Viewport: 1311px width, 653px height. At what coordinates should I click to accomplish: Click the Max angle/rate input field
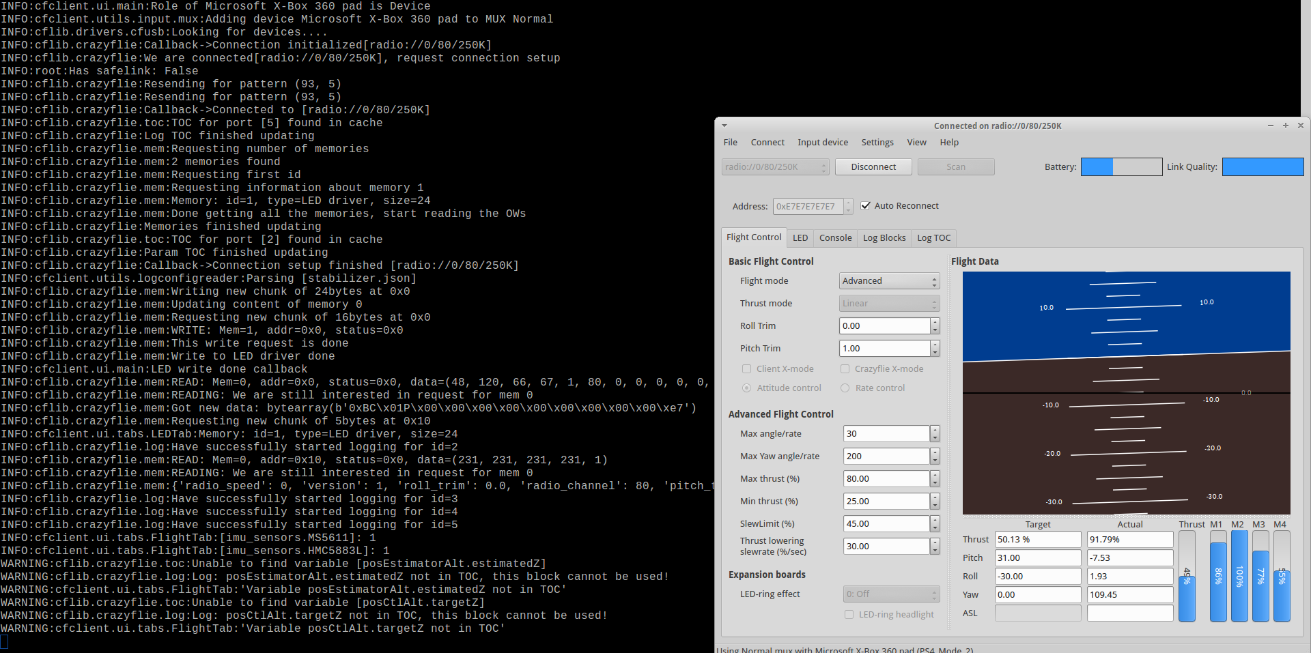pos(886,434)
